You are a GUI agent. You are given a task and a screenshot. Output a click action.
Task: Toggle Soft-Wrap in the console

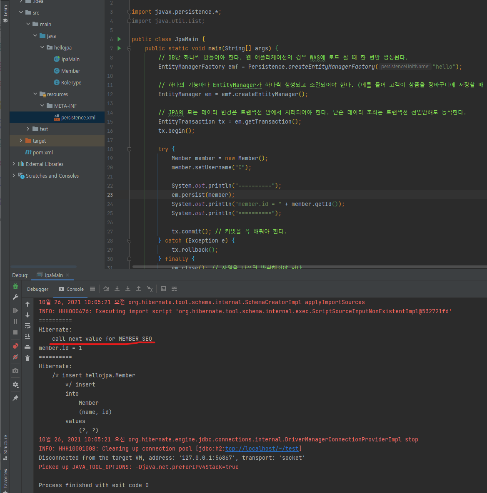[x=27, y=326]
